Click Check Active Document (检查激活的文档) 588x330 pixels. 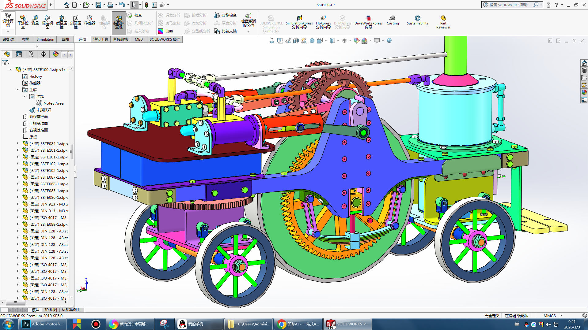click(x=248, y=22)
